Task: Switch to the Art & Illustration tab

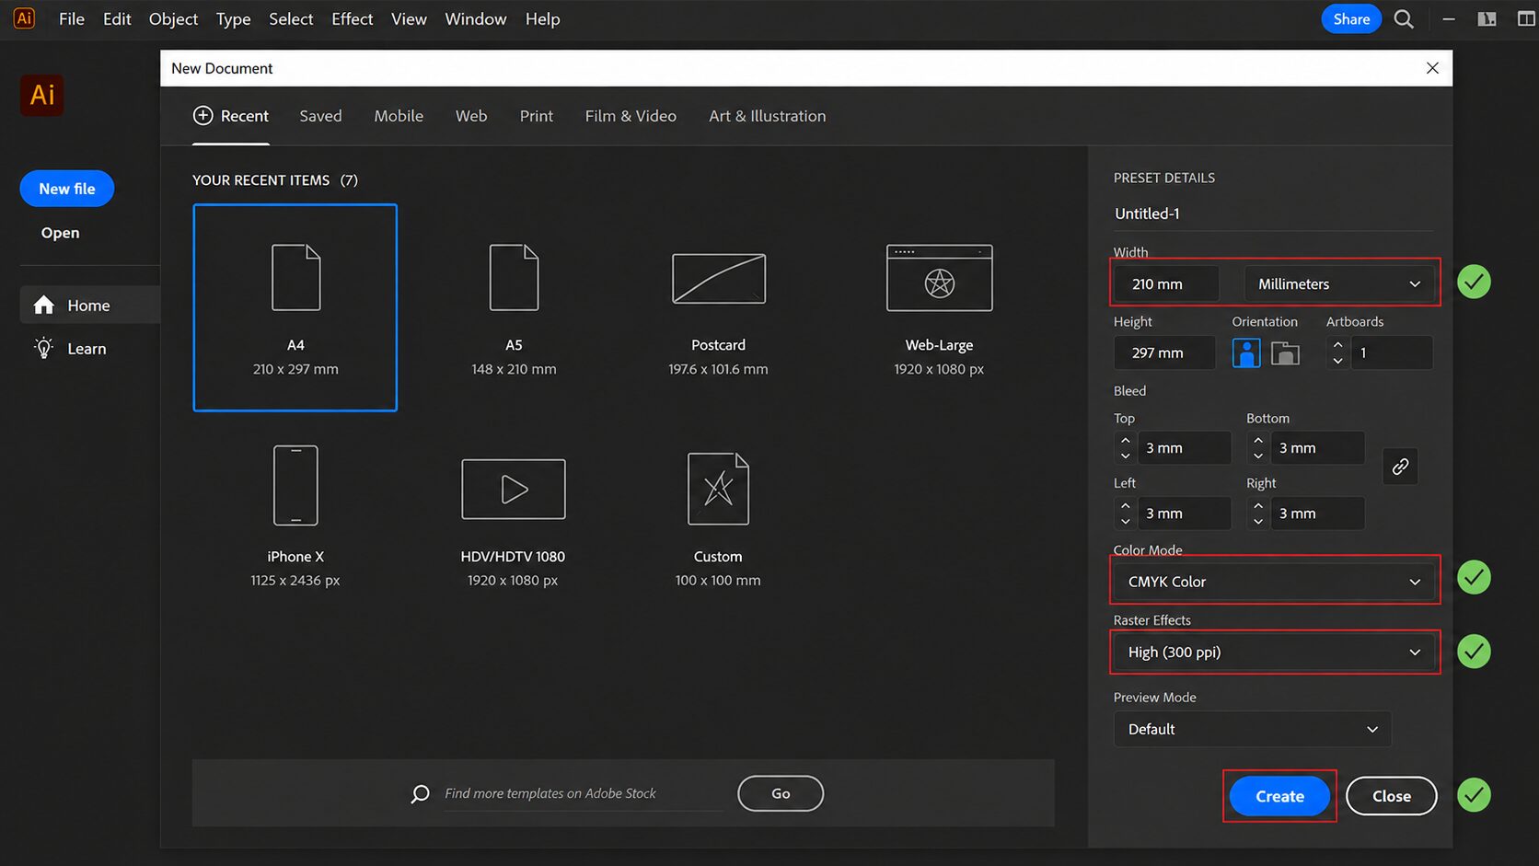Action: click(768, 116)
